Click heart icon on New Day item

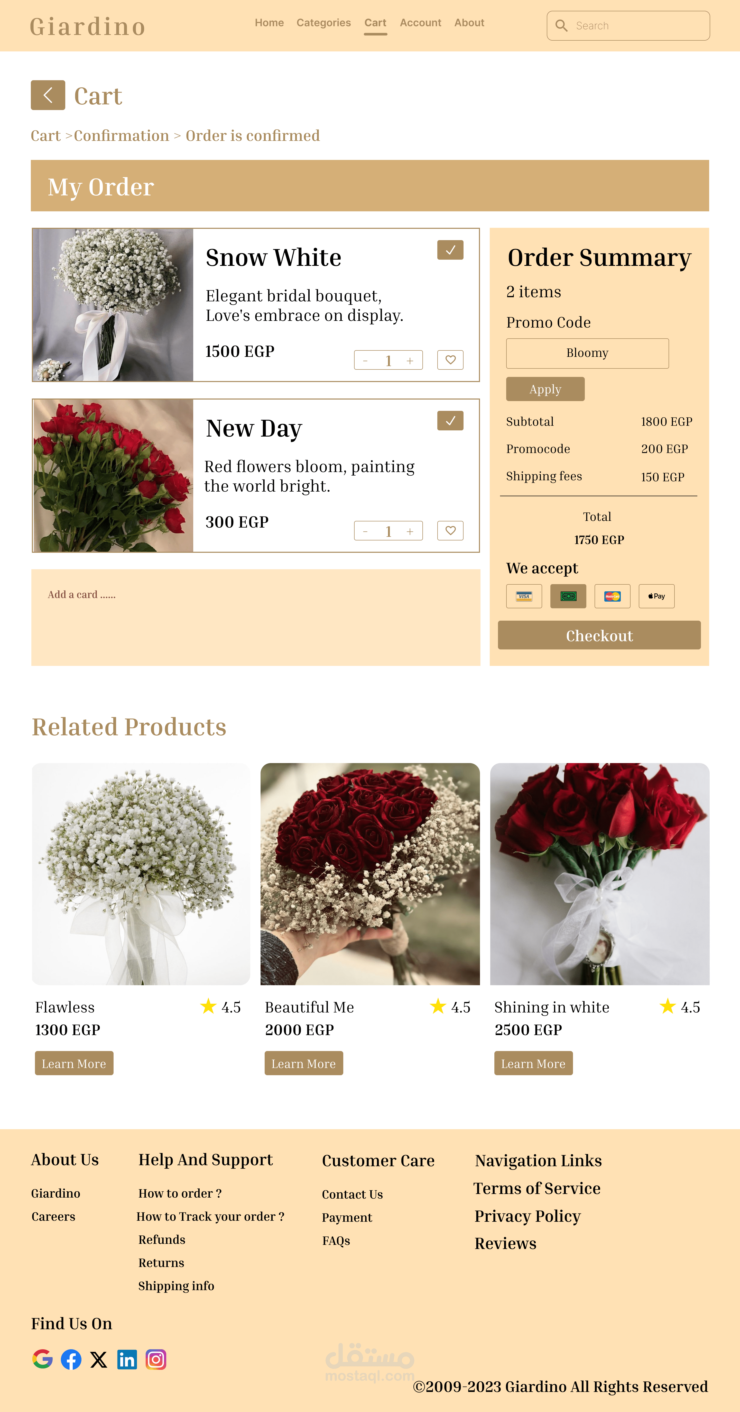click(450, 530)
